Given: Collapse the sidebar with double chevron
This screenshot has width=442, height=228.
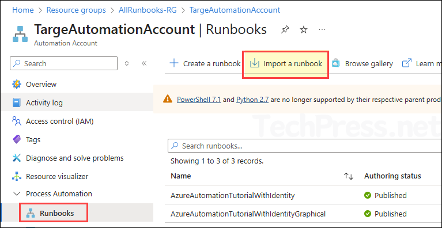Looking at the screenshot, I should point(144,63).
